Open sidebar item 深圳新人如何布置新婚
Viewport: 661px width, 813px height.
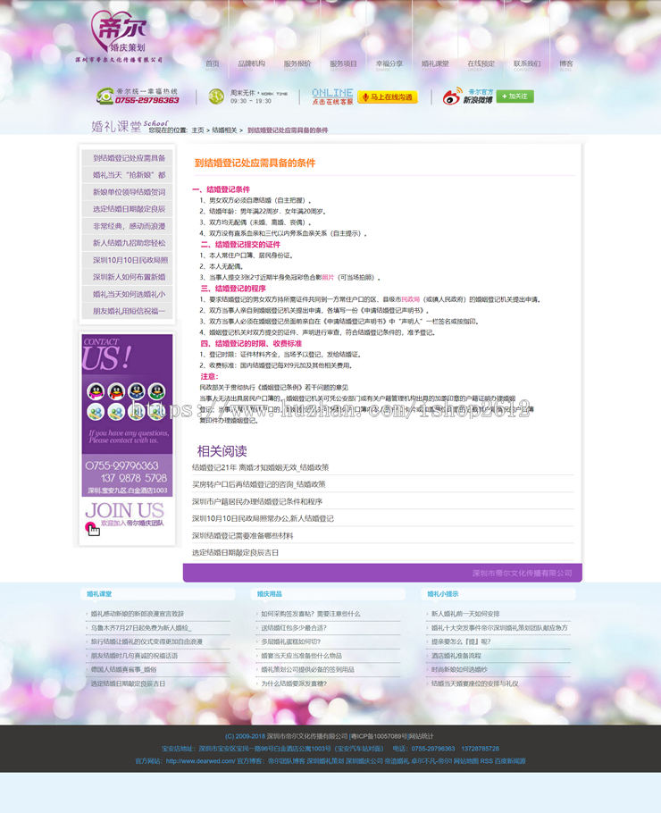[127, 277]
